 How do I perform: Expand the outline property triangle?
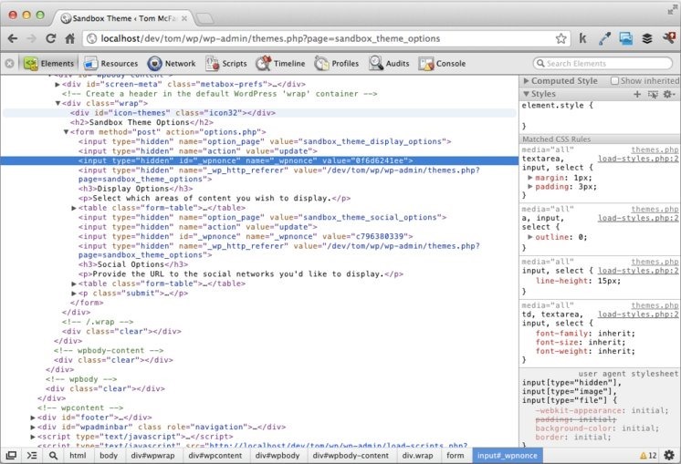click(x=530, y=237)
